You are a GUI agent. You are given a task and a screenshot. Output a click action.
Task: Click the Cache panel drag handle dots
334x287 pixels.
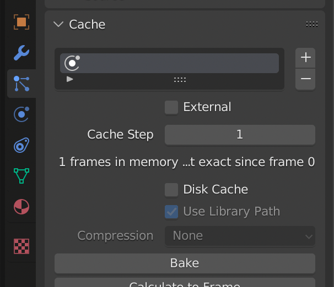[311, 24]
